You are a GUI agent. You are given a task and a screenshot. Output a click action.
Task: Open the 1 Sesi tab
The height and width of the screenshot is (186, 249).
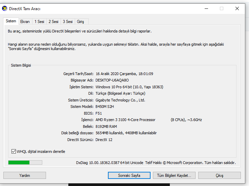[39, 22]
